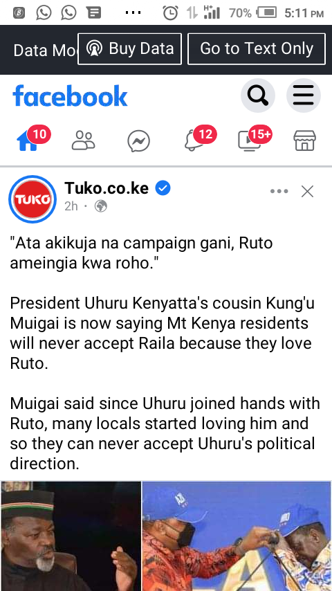Open the left photo of man in cap

[71, 536]
